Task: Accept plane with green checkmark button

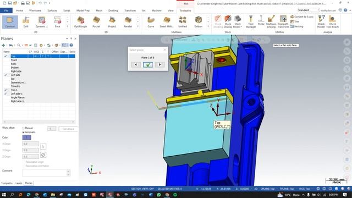Action: click(x=148, y=65)
